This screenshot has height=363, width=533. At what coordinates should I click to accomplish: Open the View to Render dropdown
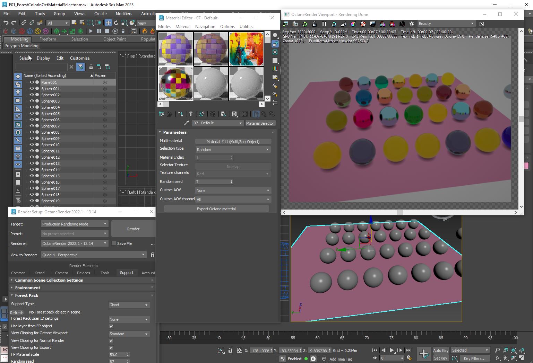tap(94, 255)
